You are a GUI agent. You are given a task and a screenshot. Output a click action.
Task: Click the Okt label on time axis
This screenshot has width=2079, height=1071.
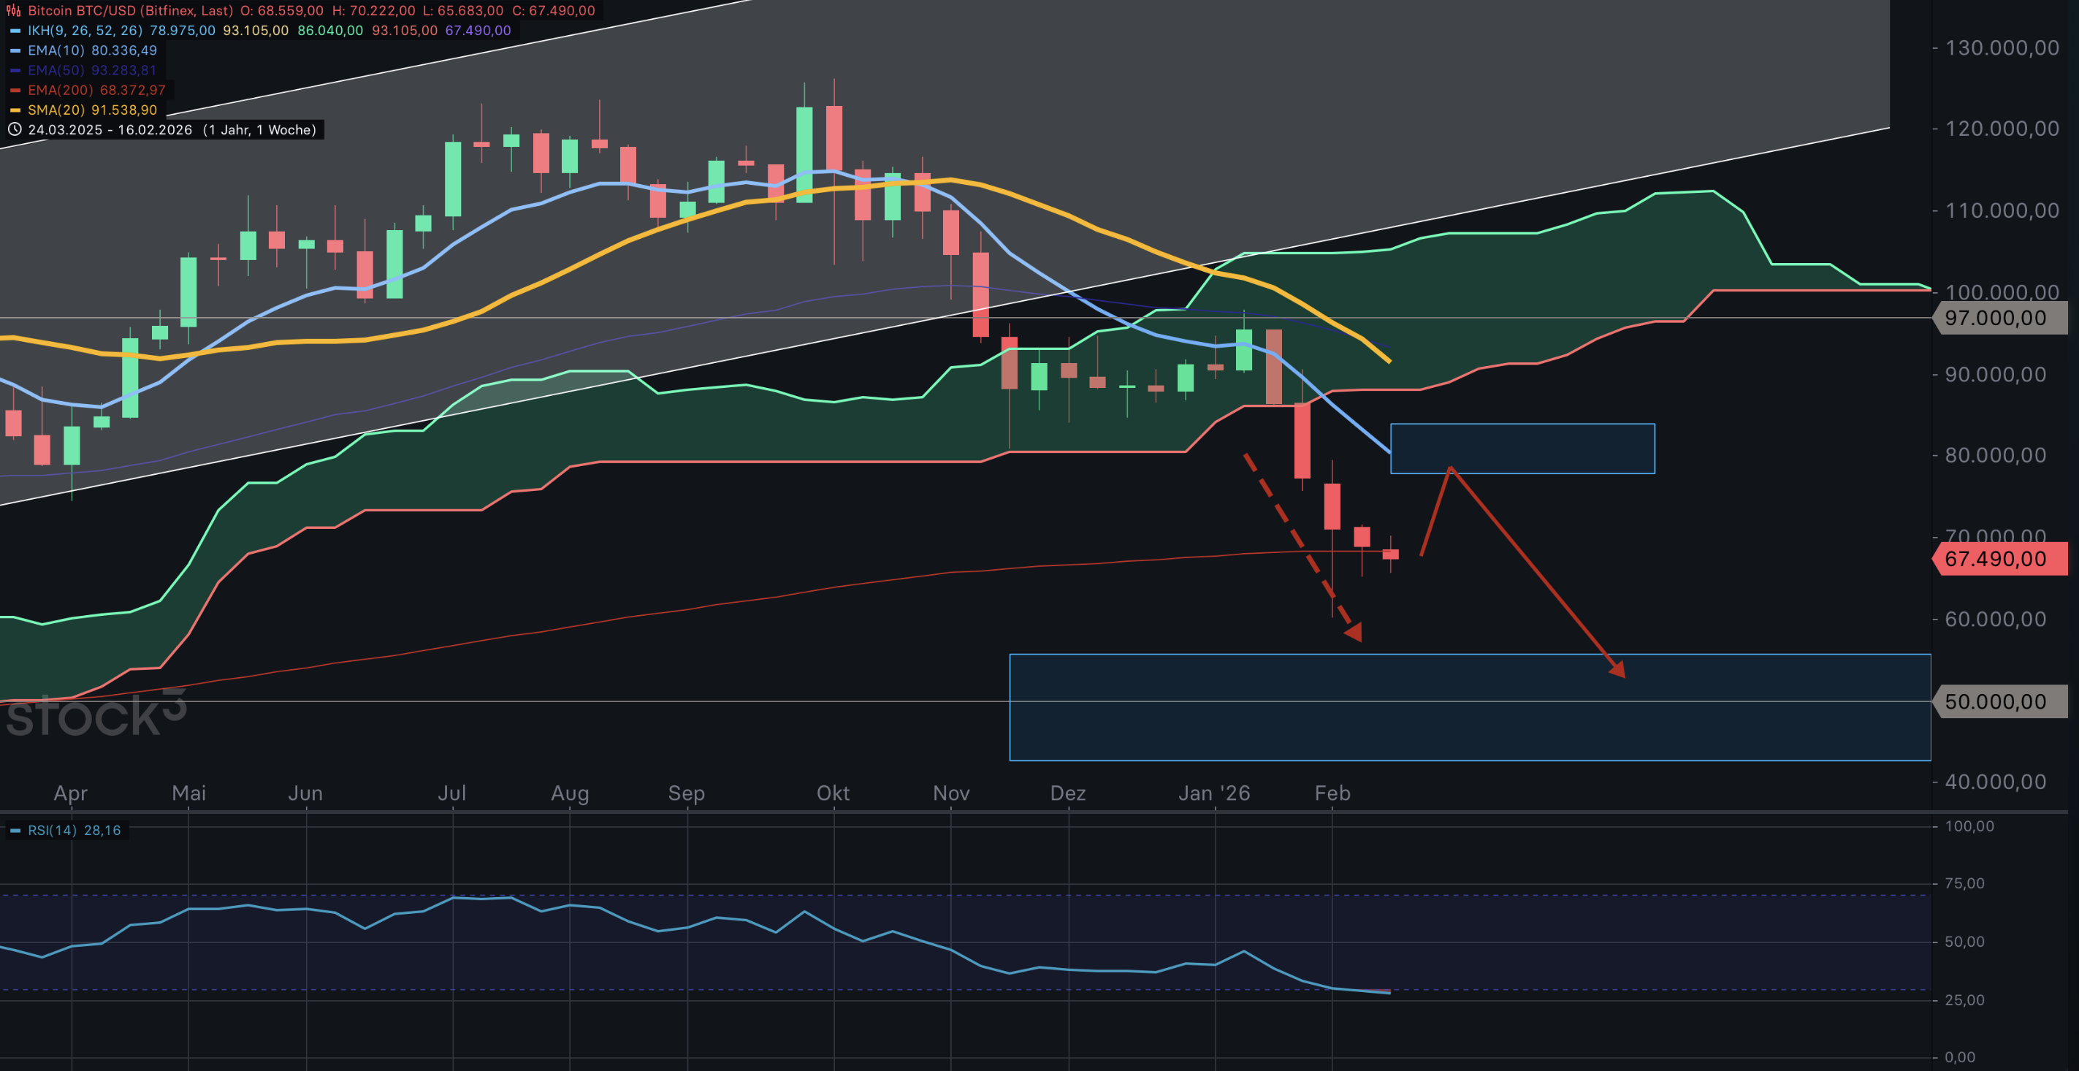(833, 793)
